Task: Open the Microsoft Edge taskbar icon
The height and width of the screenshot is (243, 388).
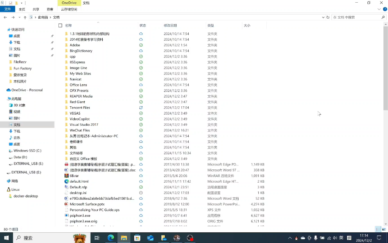Action: [x=110, y=238]
